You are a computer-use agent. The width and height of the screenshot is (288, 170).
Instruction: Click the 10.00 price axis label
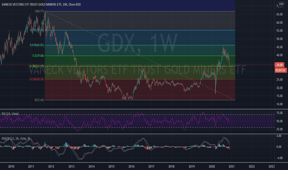point(280,104)
